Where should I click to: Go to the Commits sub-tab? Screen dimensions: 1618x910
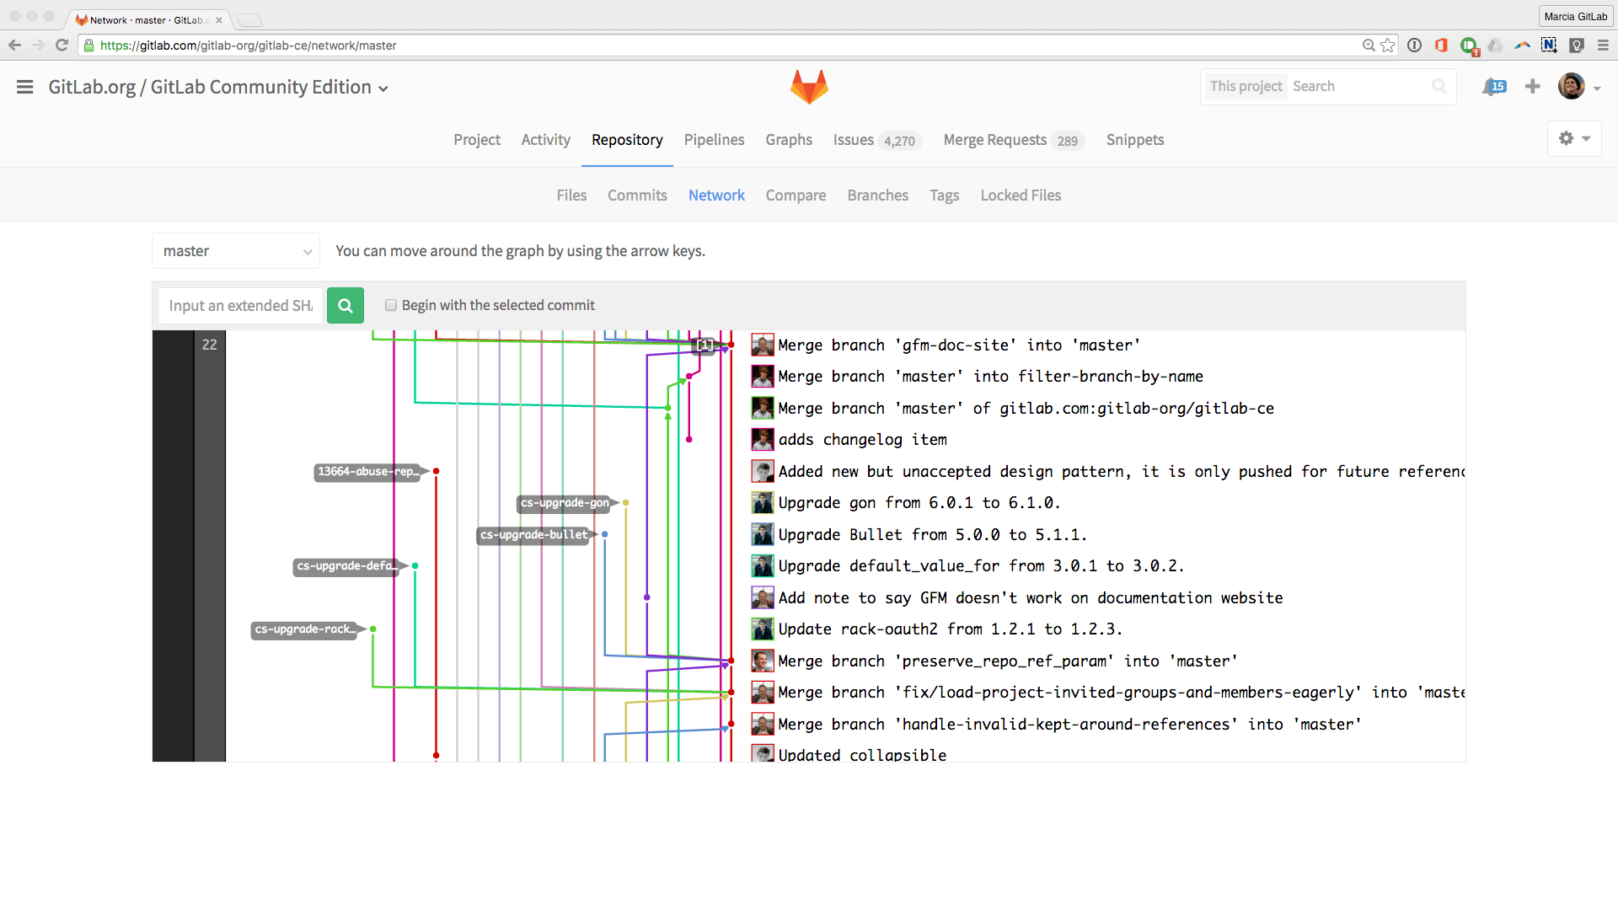(637, 195)
